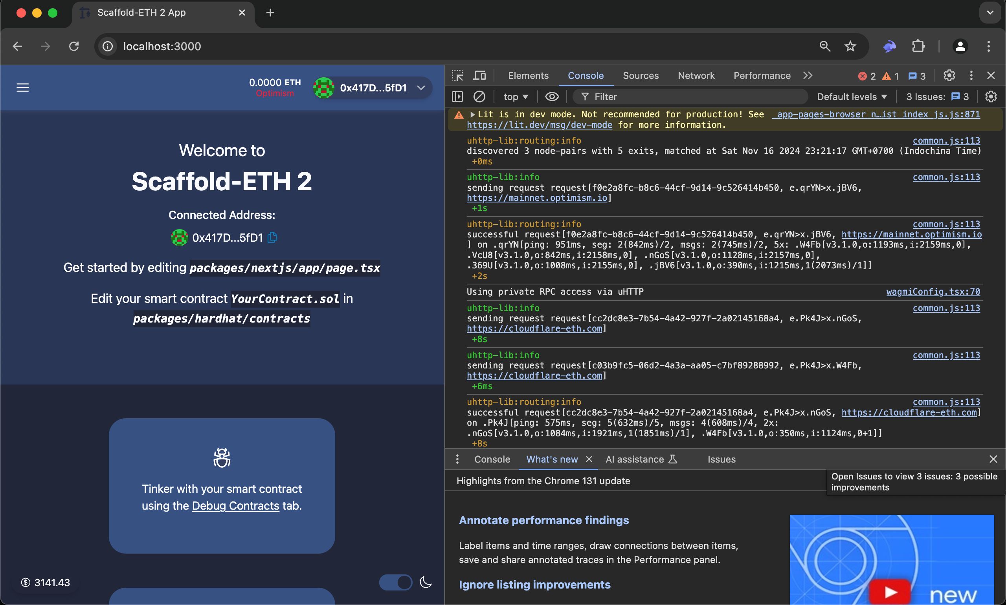Click the moon dark mode icon
1006x605 pixels.
pos(426,582)
